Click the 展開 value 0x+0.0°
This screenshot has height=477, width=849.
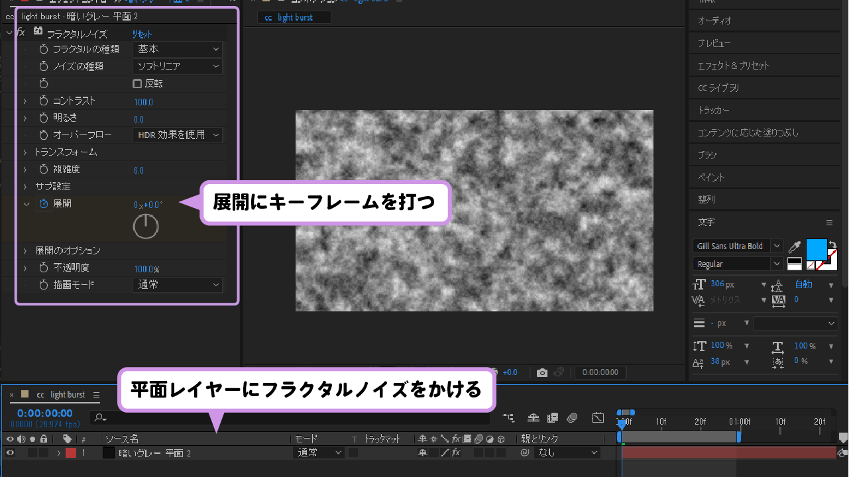[147, 204]
